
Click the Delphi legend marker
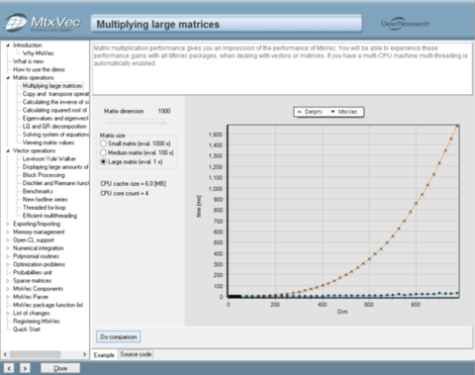pyautogui.click(x=300, y=112)
